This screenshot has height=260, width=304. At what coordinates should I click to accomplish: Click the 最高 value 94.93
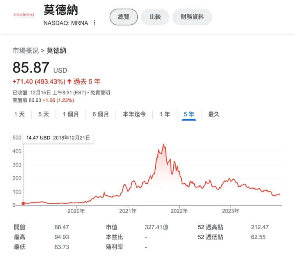pyautogui.click(x=62, y=237)
